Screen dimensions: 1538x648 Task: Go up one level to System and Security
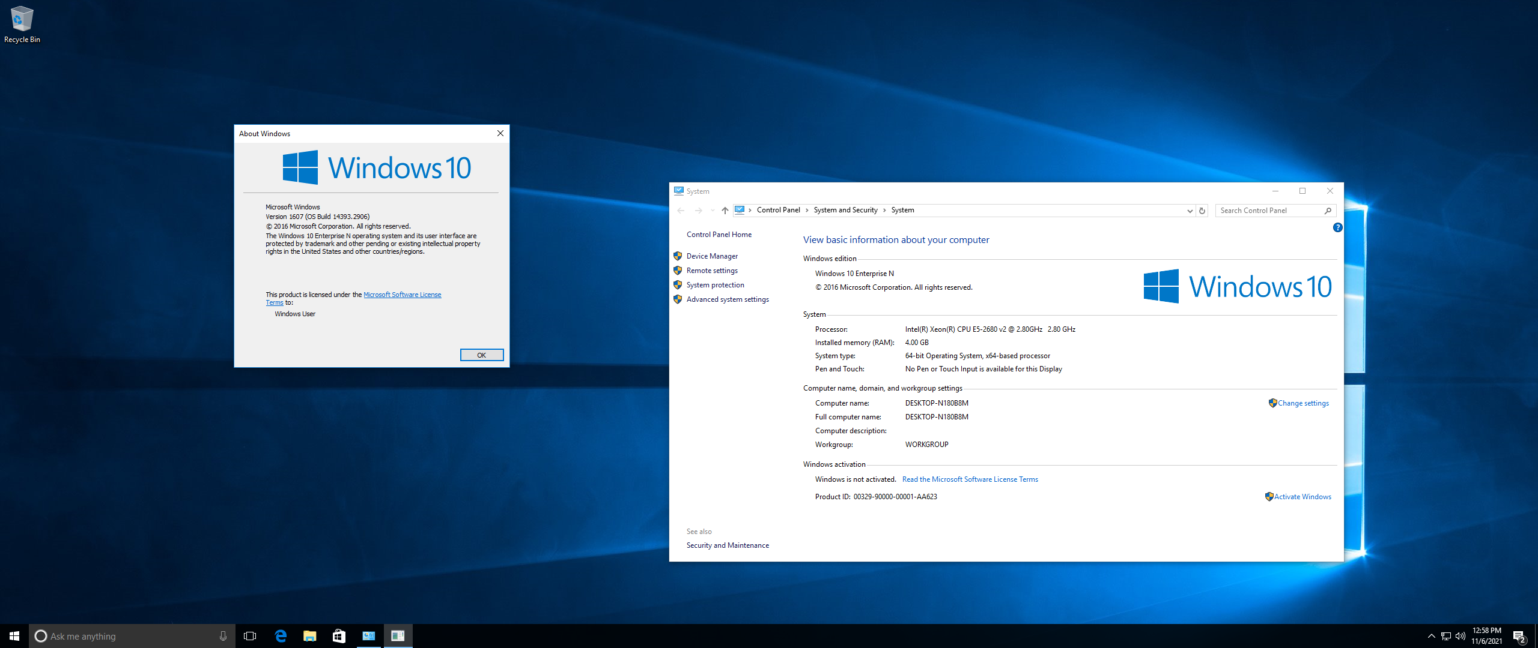tap(725, 210)
